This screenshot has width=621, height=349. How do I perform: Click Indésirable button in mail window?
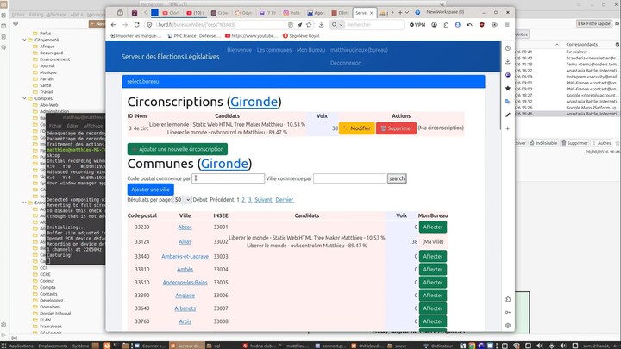click(x=543, y=143)
